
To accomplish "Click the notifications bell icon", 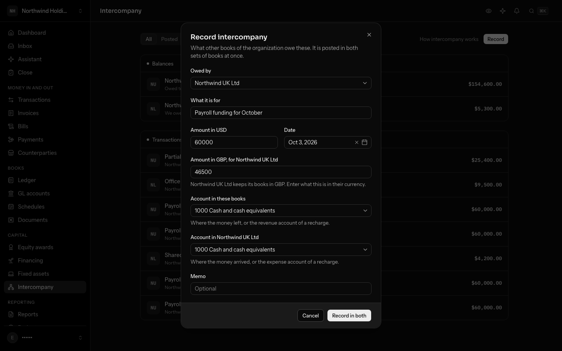I will click(517, 11).
